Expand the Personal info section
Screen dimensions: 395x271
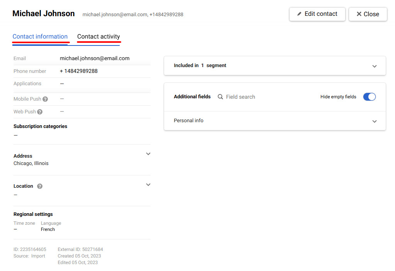(x=374, y=121)
